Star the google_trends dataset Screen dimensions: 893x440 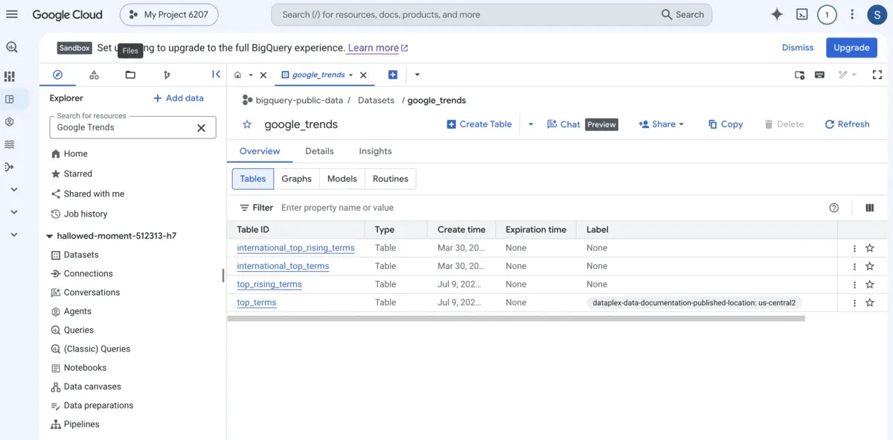coord(247,124)
